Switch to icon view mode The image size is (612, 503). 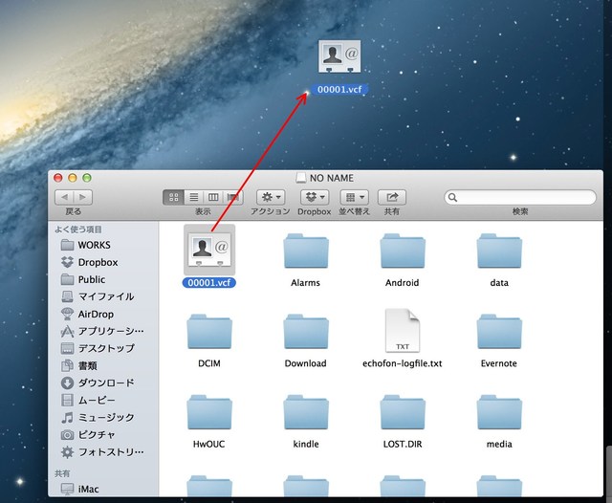click(x=174, y=197)
